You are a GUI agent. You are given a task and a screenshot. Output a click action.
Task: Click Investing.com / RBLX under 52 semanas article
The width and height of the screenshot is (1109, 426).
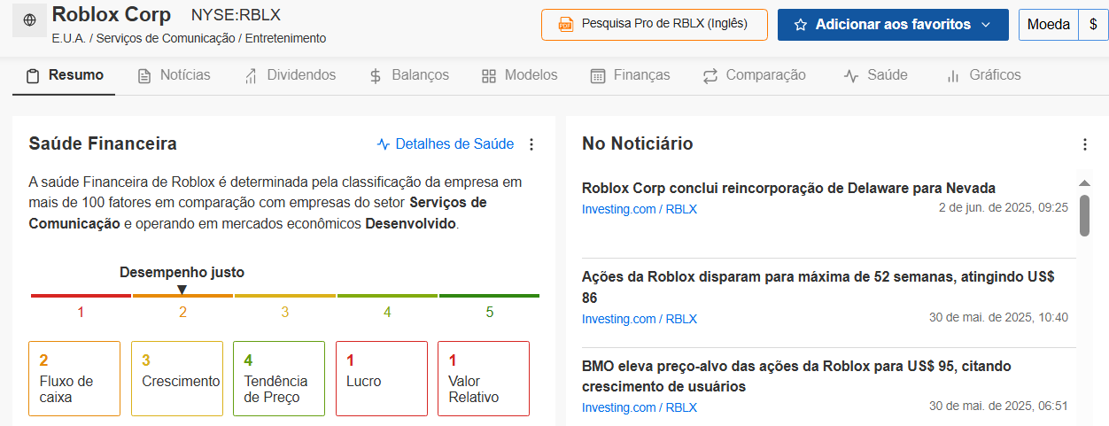tap(640, 319)
